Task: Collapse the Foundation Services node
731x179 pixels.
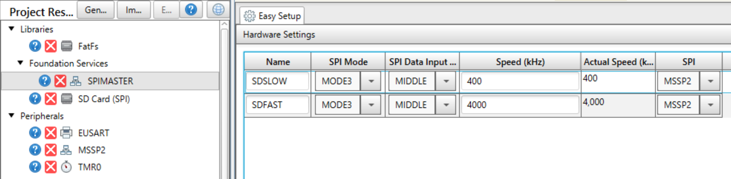Action: (21, 63)
